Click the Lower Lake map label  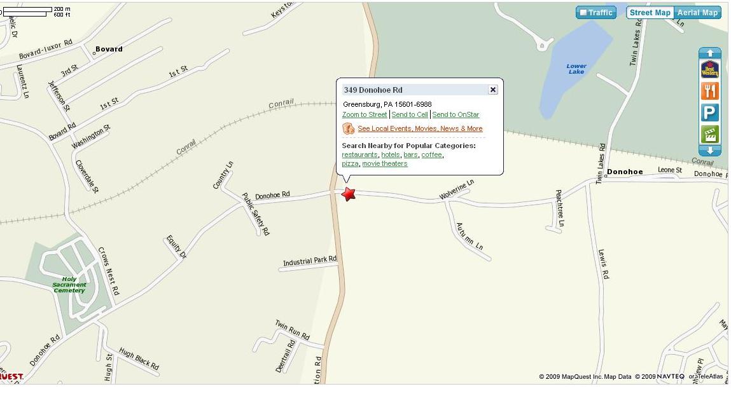point(576,69)
